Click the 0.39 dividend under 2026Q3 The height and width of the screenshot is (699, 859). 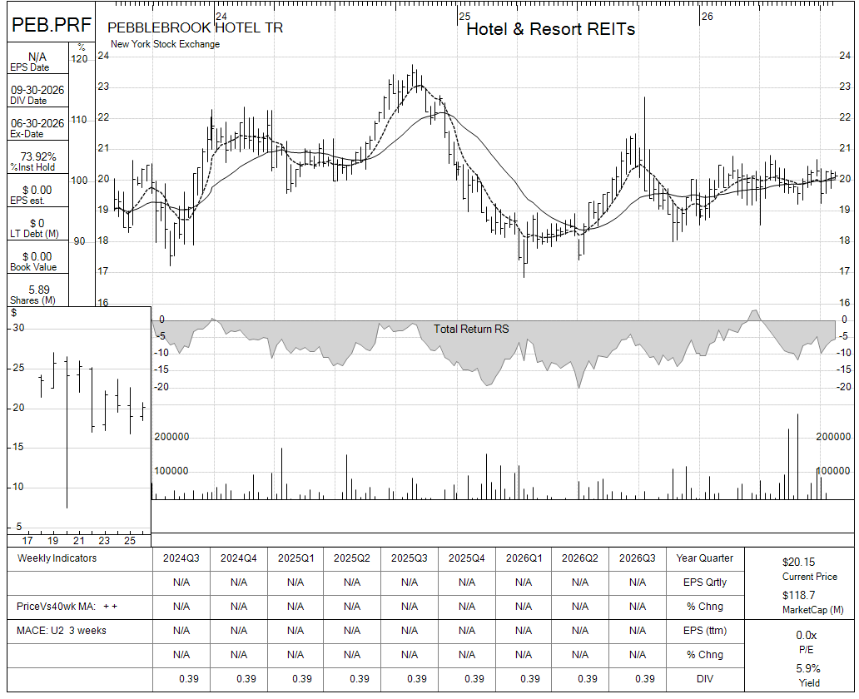(x=645, y=679)
